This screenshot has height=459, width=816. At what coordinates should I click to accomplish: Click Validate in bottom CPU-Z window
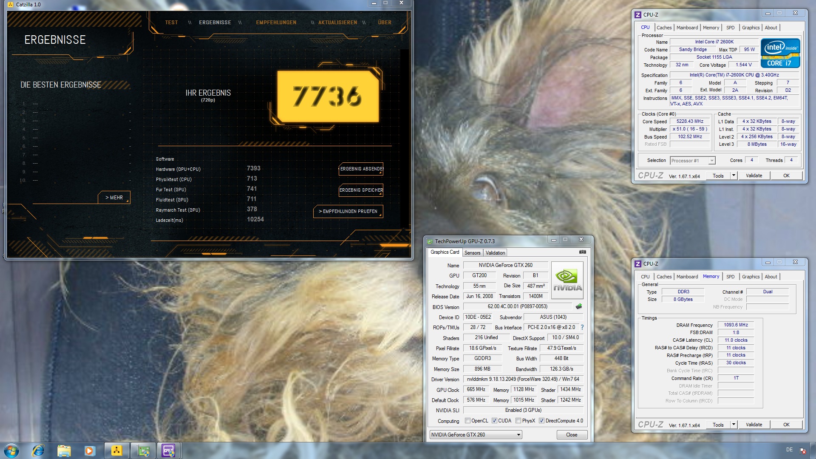point(754,425)
